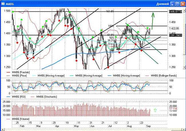The height and width of the screenshot is (131, 186).
Task: Minimize the MMBБ chart window
Action: (x=173, y=4)
